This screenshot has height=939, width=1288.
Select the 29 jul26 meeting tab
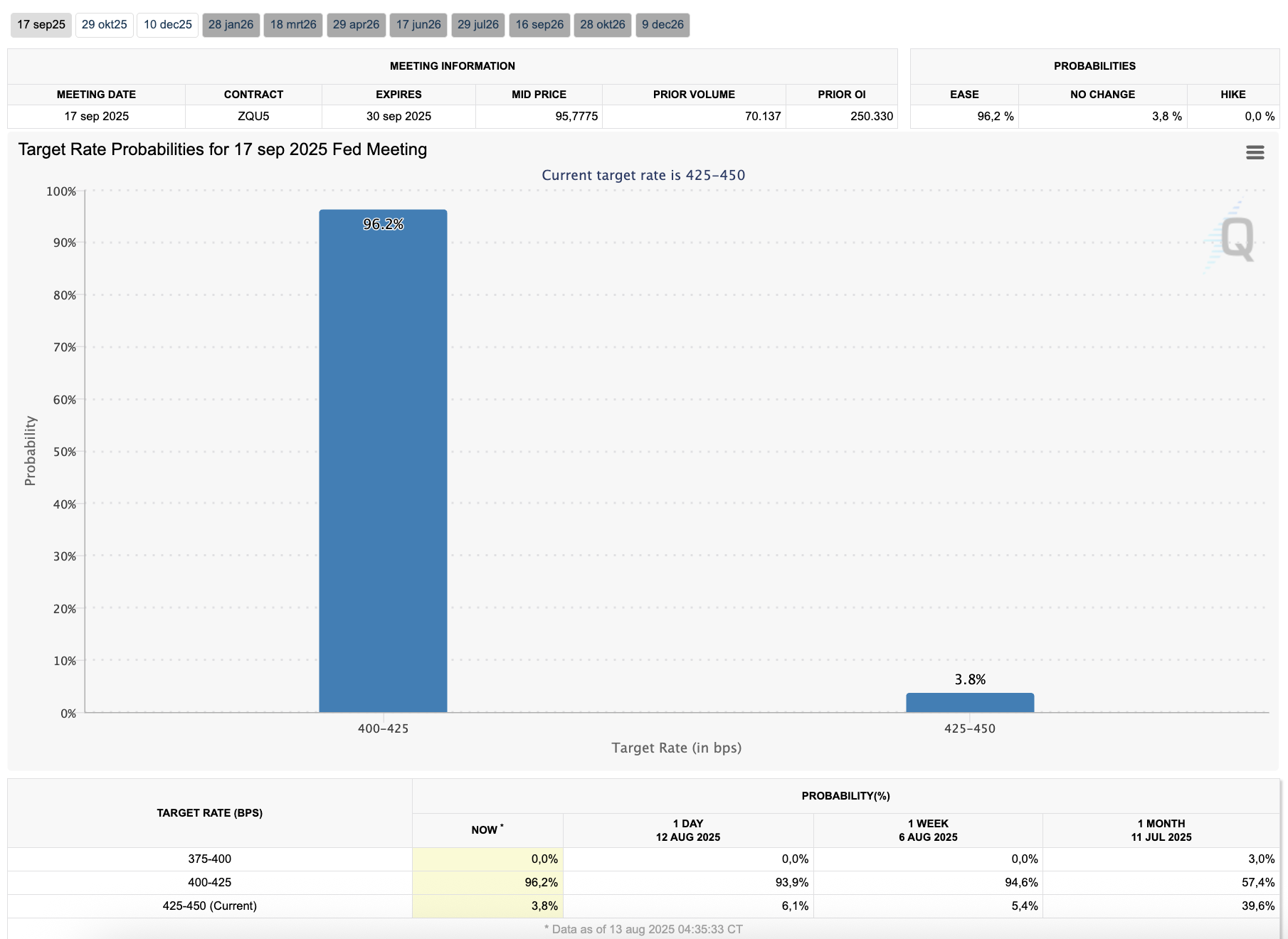477,25
